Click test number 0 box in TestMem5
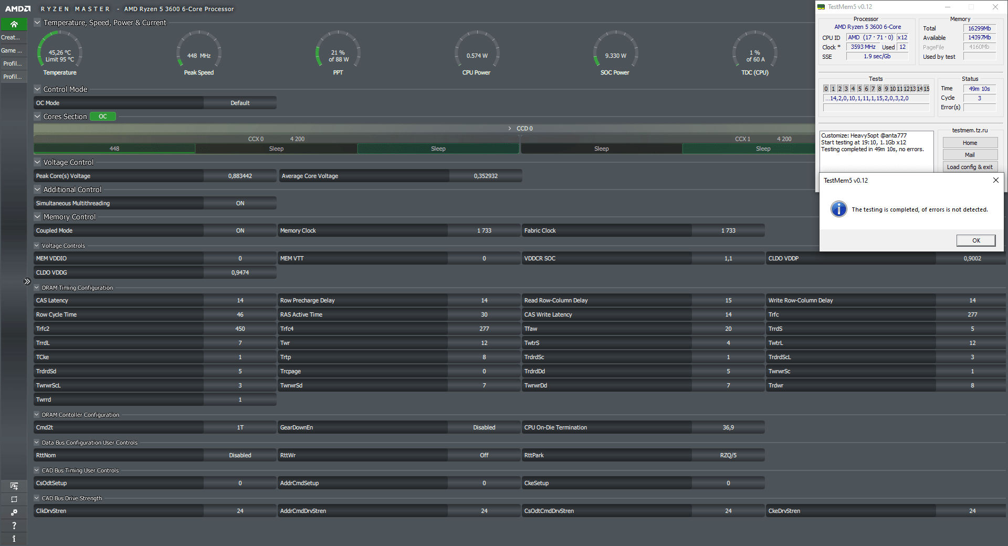The image size is (1008, 546). (x=826, y=89)
